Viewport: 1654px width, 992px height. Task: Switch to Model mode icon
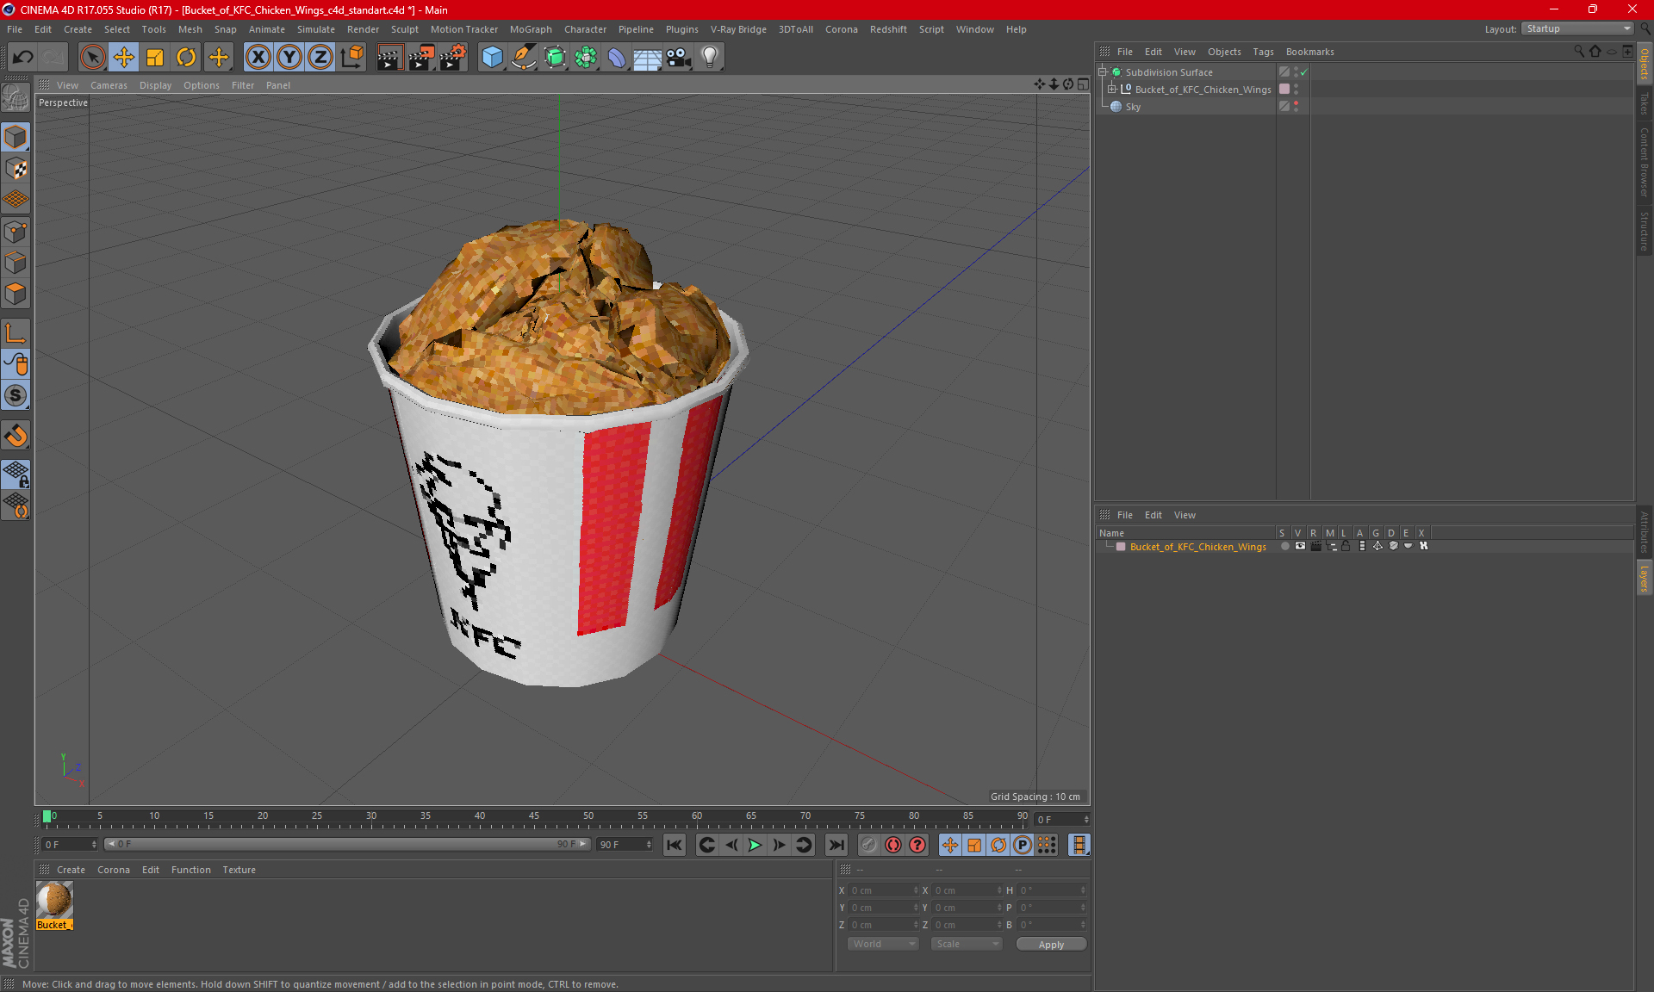click(x=16, y=138)
